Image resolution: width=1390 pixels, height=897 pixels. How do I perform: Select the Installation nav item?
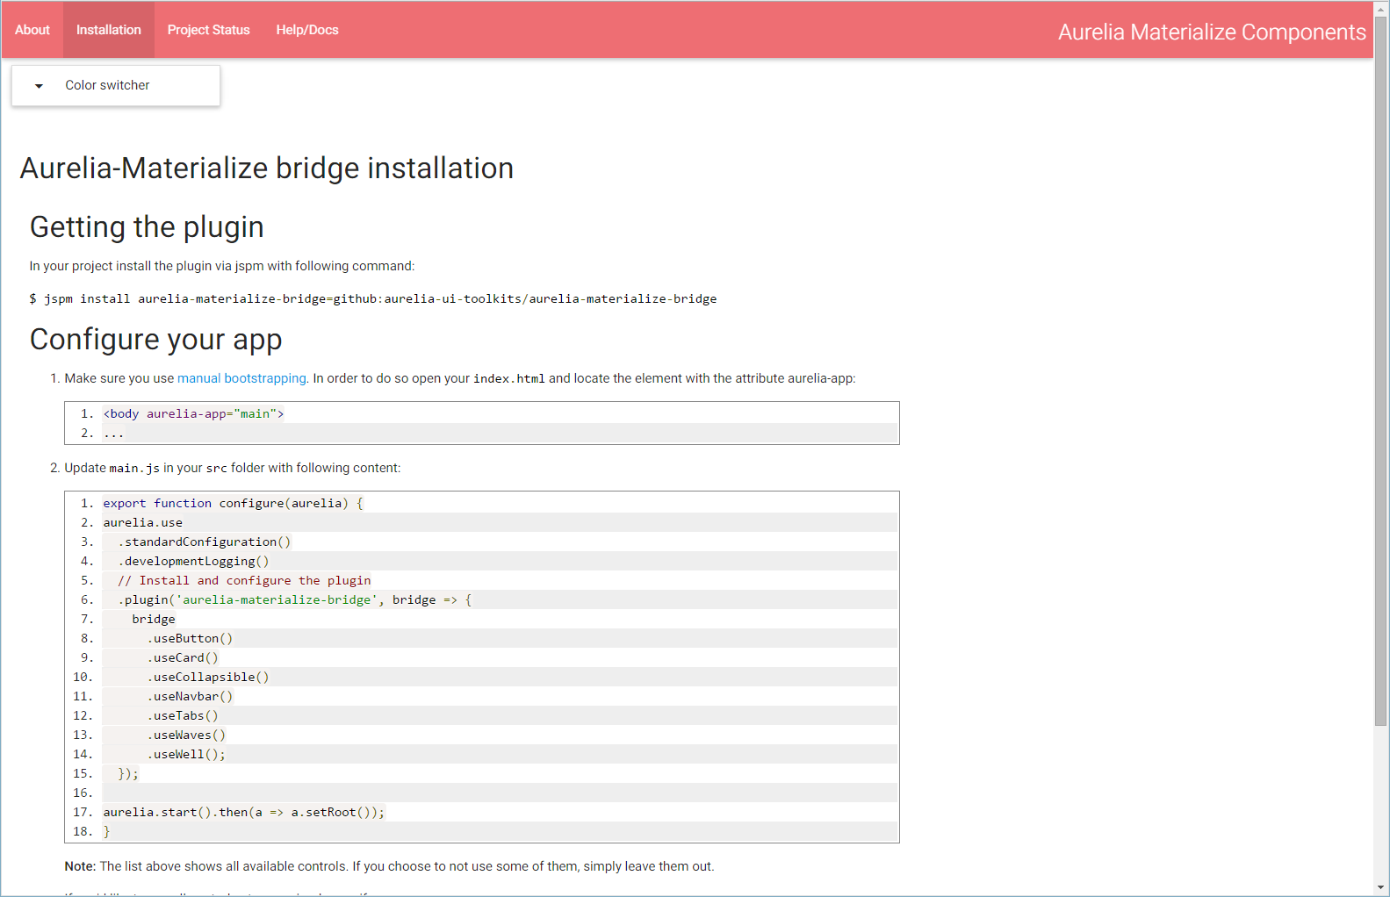109,30
